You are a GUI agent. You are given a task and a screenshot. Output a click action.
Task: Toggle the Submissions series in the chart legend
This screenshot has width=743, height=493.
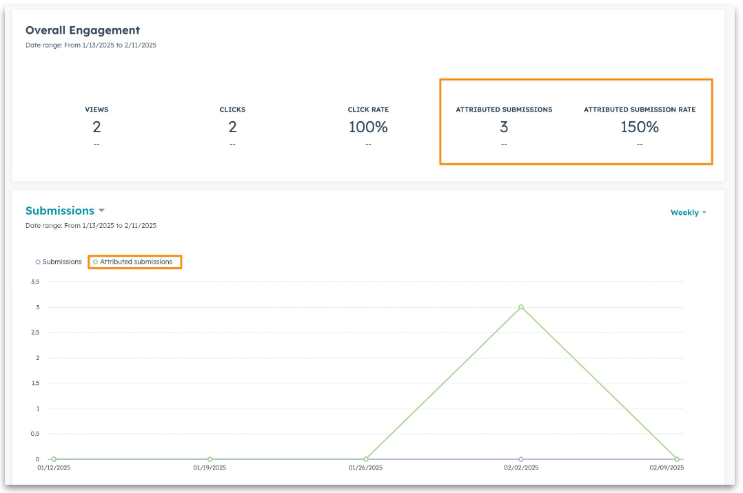click(x=61, y=262)
